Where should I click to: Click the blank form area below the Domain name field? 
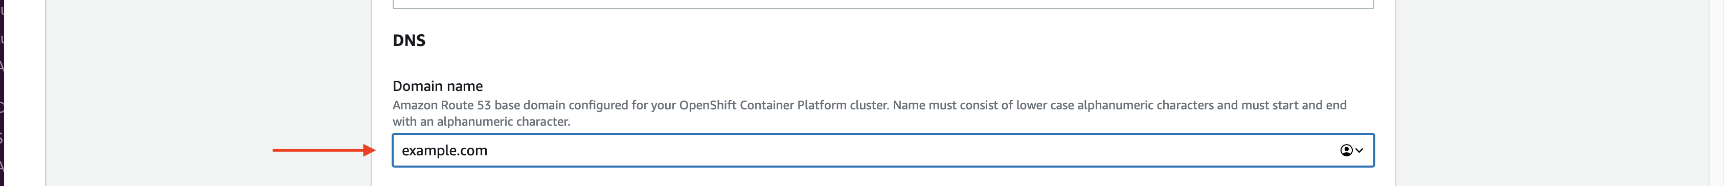pyautogui.click(x=883, y=177)
